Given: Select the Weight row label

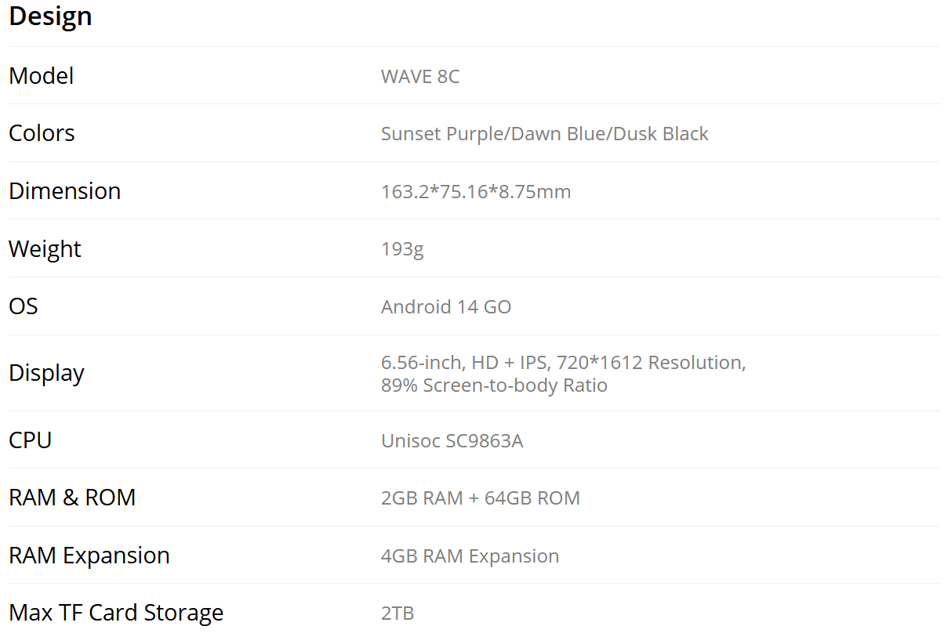Looking at the screenshot, I should [45, 249].
